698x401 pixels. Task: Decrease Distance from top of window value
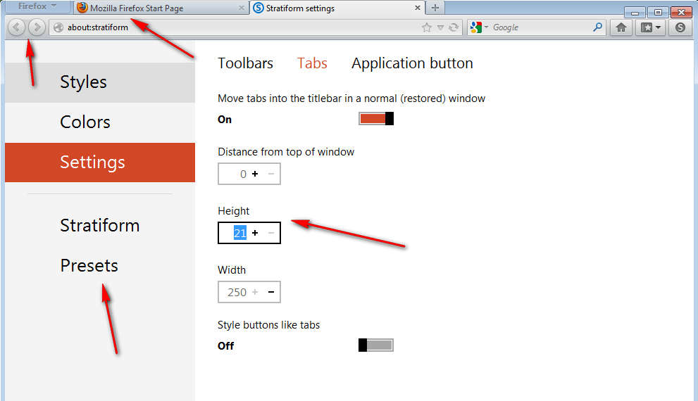click(271, 174)
